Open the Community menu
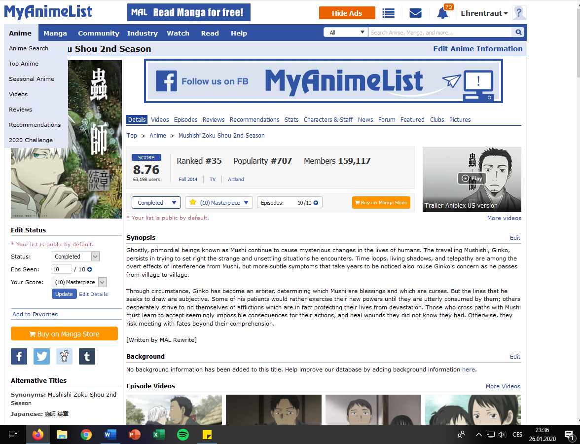The height and width of the screenshot is (444, 580). click(x=99, y=33)
